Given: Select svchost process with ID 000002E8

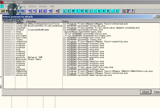Looking at the screenshot, I should (x=82, y=45).
